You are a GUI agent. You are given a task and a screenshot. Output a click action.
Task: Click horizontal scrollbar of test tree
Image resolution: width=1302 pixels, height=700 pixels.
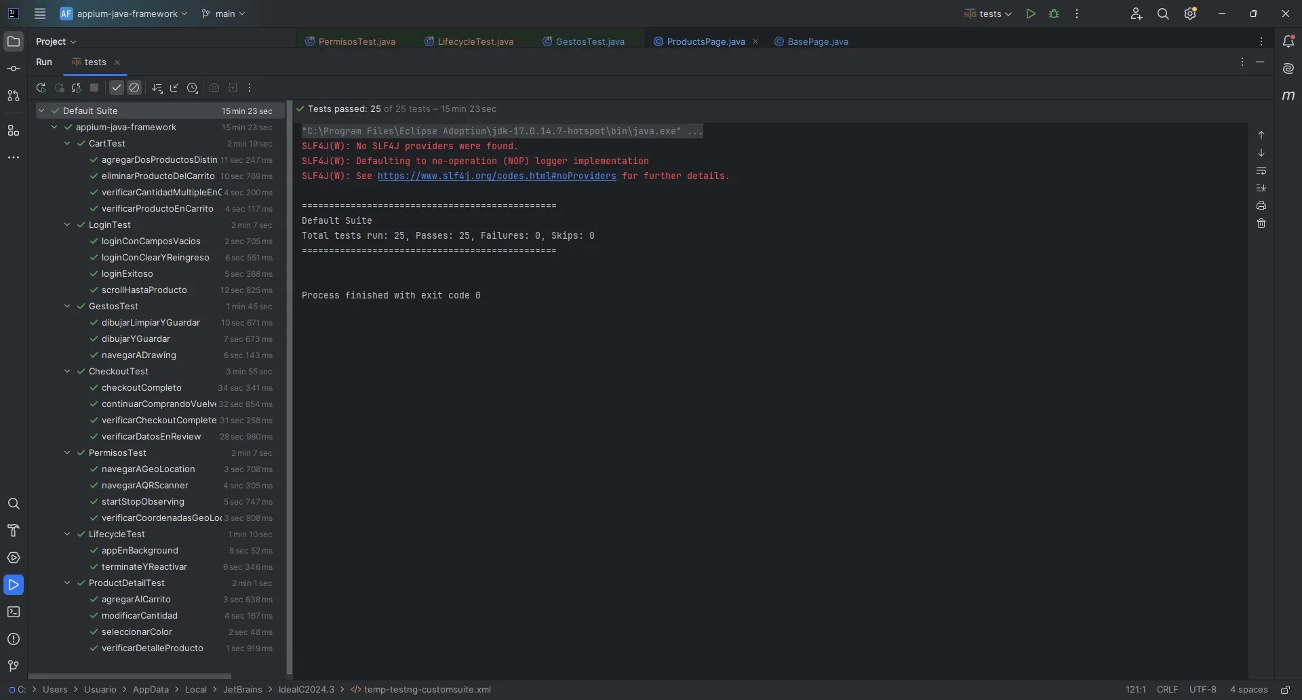pos(130,676)
